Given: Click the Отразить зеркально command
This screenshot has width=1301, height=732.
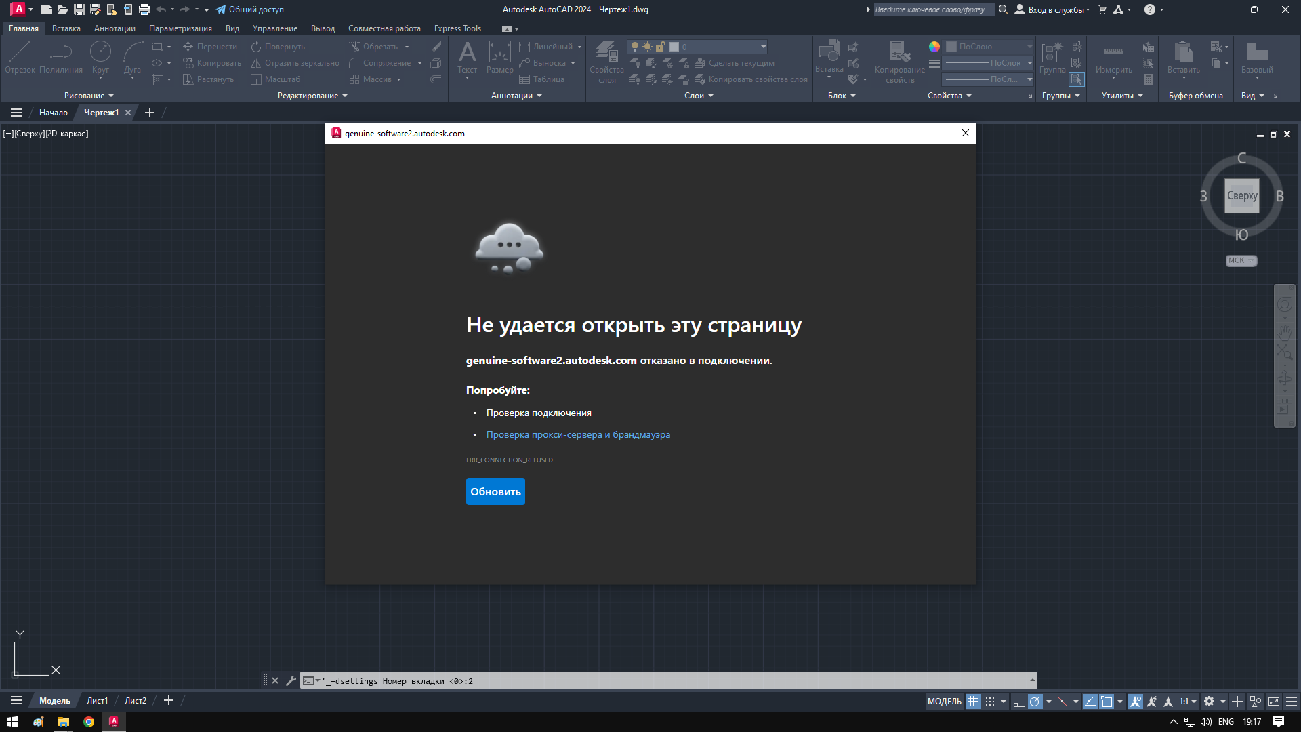Looking at the screenshot, I should point(295,63).
